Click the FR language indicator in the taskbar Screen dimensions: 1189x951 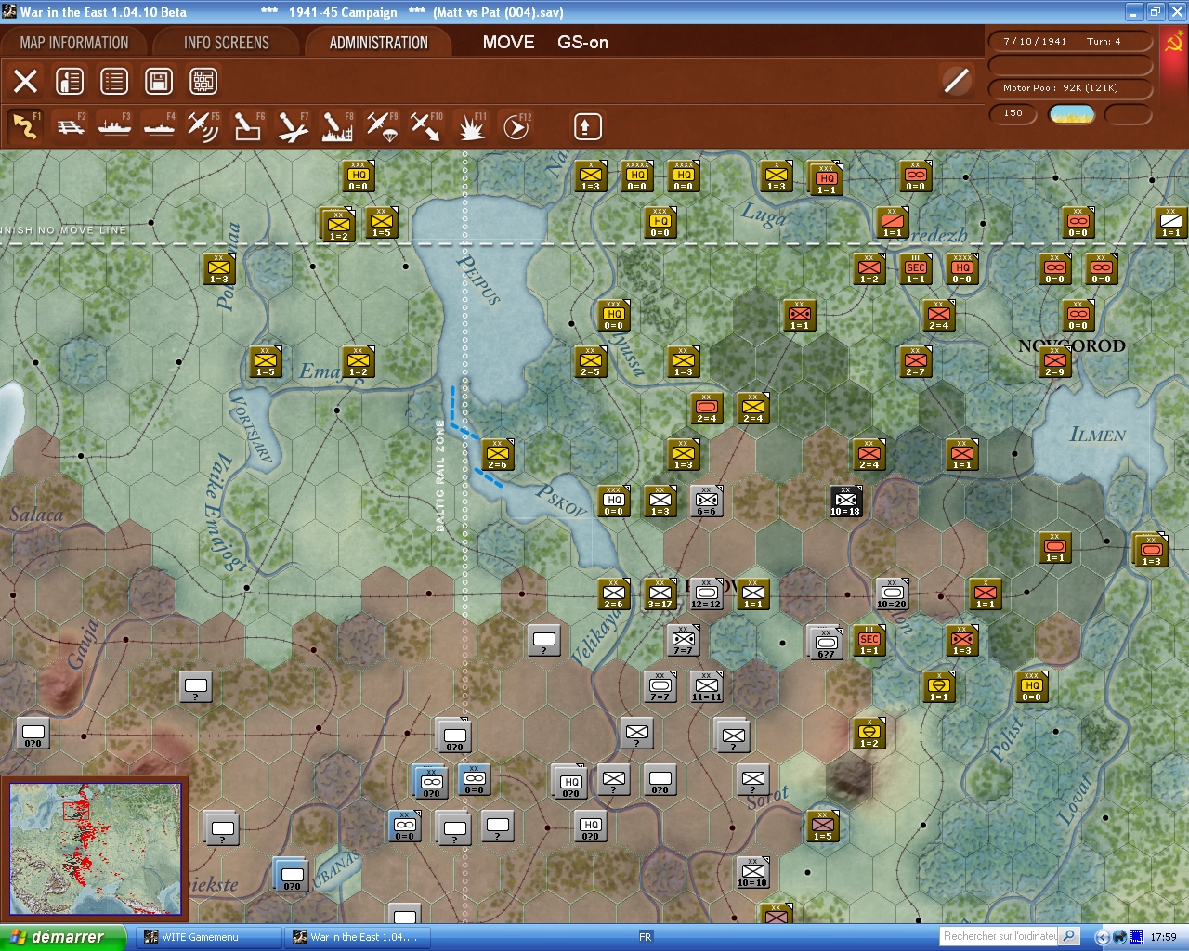point(645,937)
